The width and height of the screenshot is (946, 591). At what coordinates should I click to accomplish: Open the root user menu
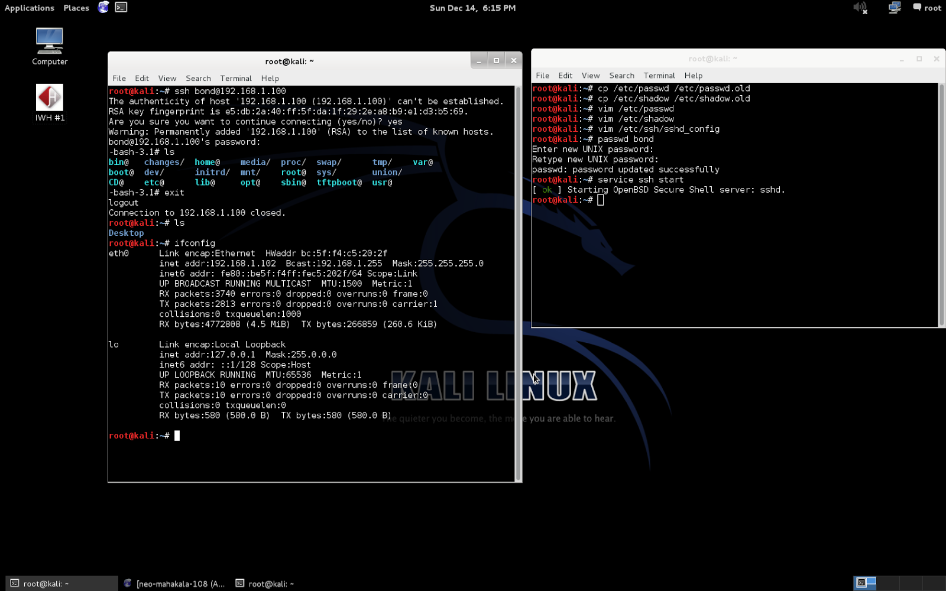pyautogui.click(x=926, y=8)
